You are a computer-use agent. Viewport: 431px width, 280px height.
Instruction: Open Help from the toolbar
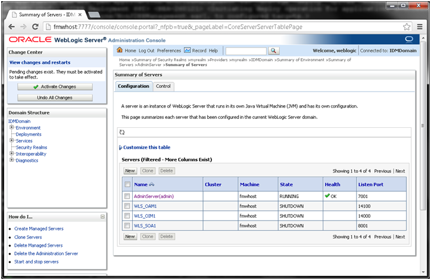pyautogui.click(x=213, y=51)
